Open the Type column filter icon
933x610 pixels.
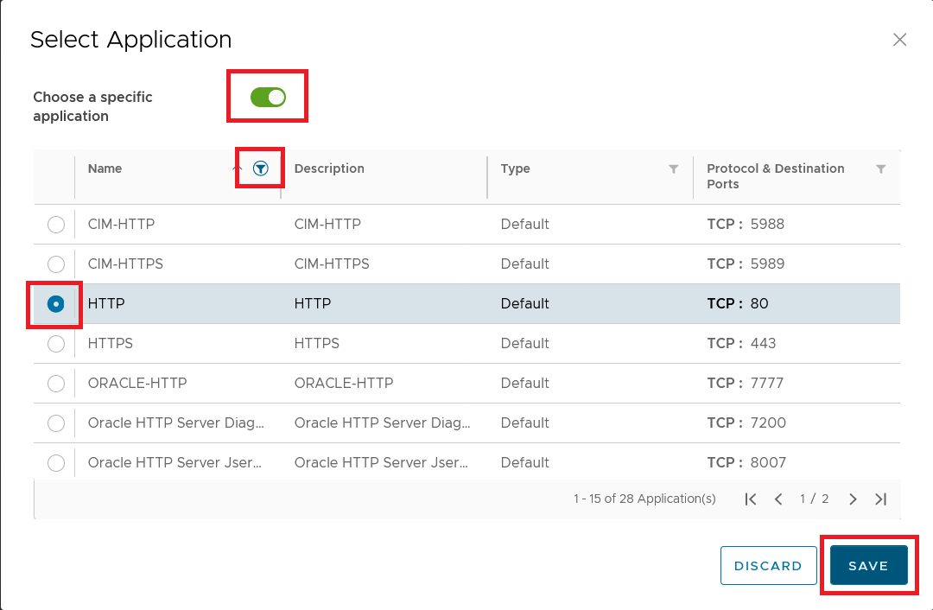point(674,169)
